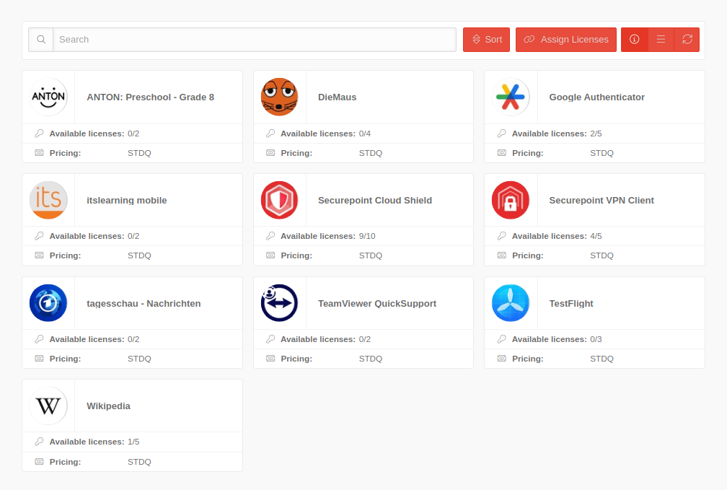
Task: Click the itslearning mobile icon
Action: (x=48, y=200)
